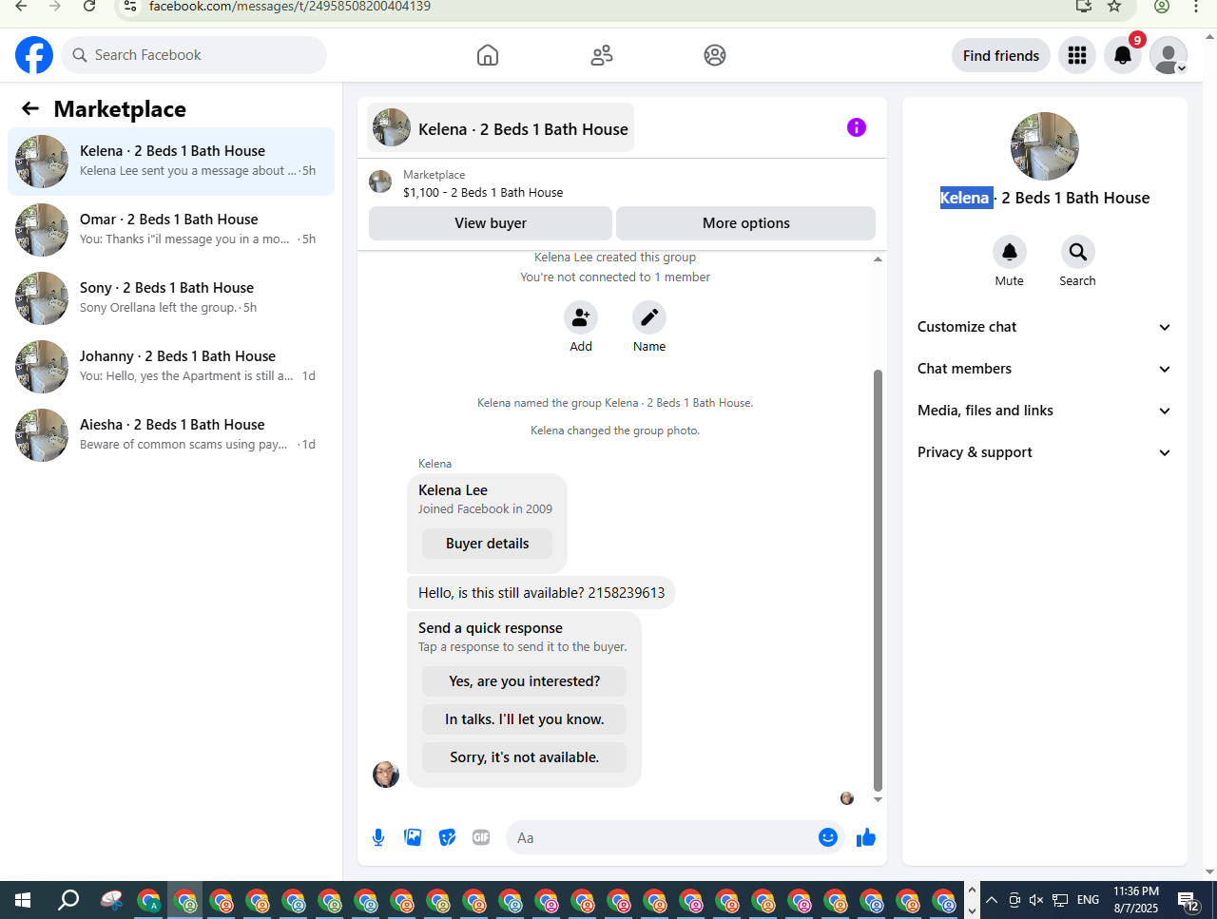1217x919 pixels.
Task: Focus the Search Facebook field
Action: coord(195,55)
